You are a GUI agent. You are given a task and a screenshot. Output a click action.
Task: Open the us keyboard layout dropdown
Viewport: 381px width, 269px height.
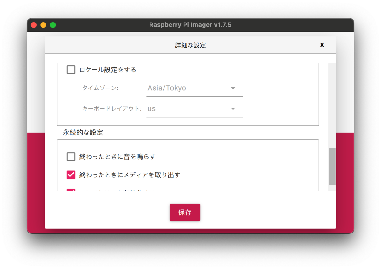tap(194, 109)
